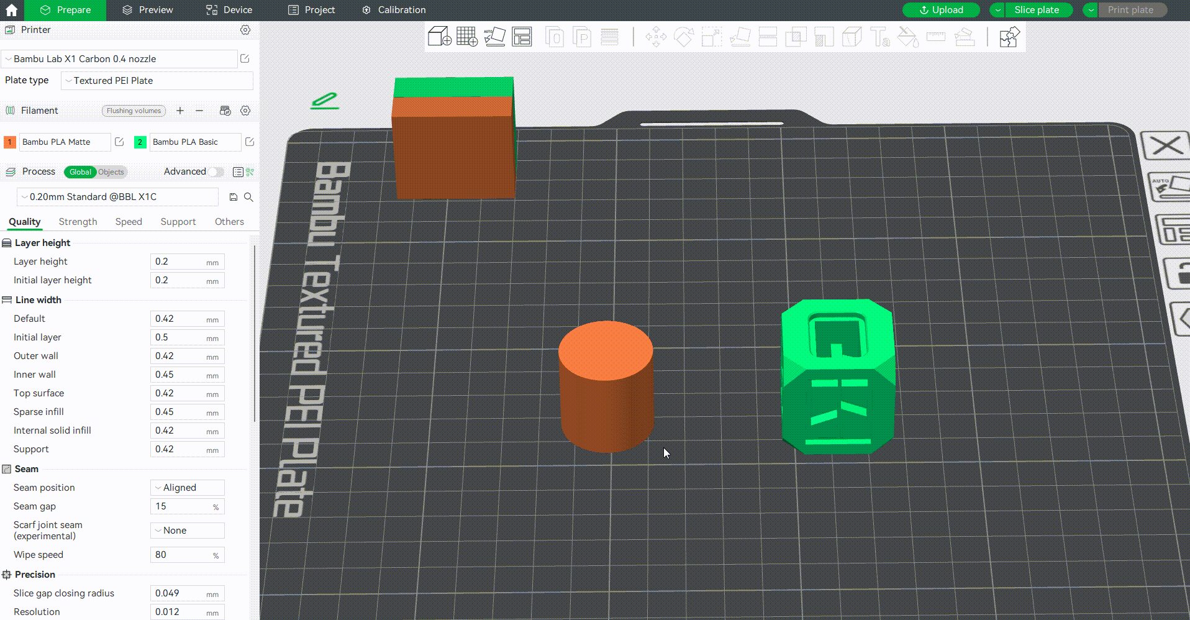Open the Mesh boolean tool

pos(796,37)
